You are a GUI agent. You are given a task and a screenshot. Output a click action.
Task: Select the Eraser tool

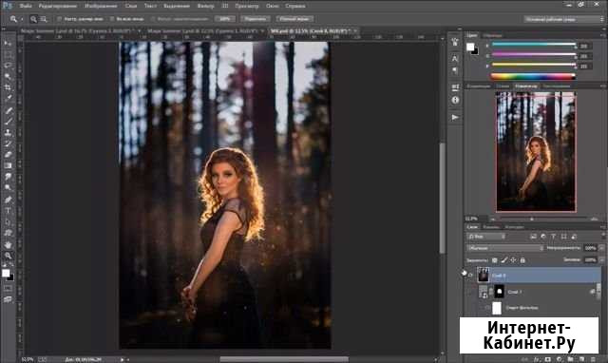[8, 154]
